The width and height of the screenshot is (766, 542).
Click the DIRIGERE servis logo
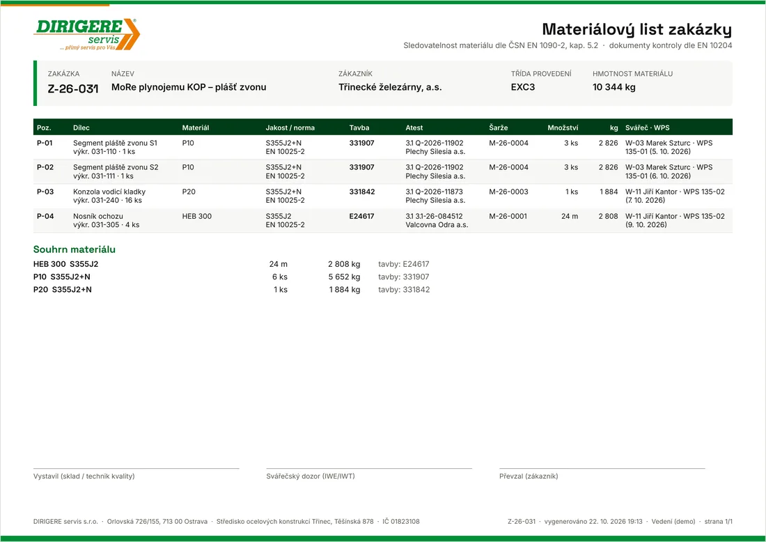tap(87, 34)
